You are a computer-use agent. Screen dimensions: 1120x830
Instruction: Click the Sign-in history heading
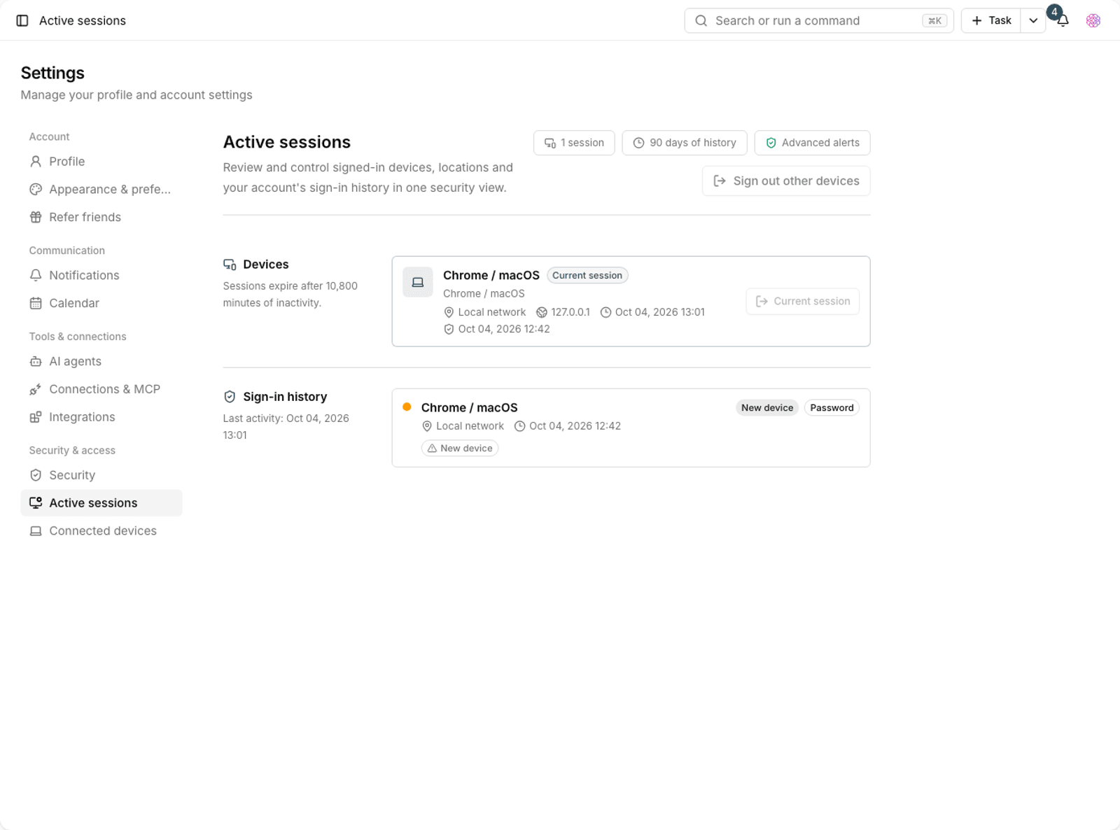(285, 397)
